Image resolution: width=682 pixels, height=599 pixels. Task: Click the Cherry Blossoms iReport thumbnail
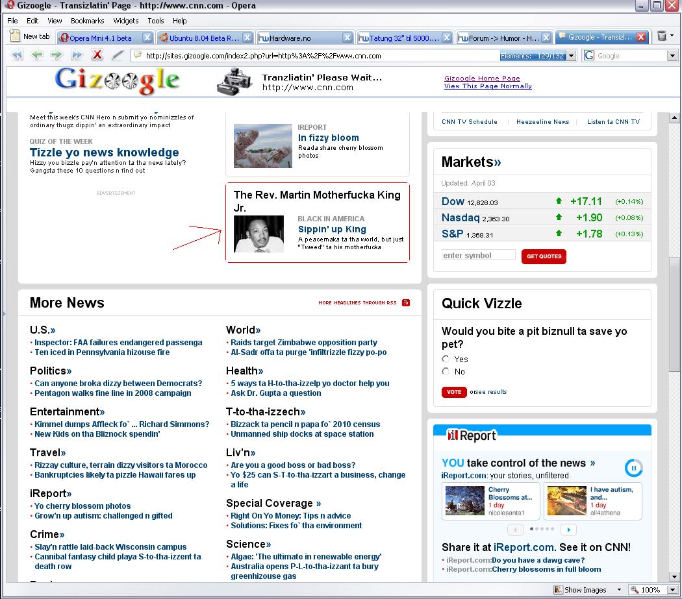(464, 501)
